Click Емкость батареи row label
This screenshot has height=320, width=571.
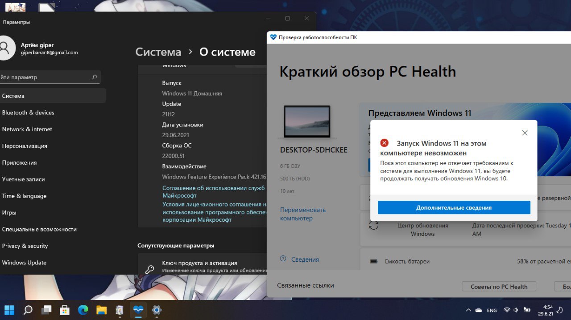[407, 261]
